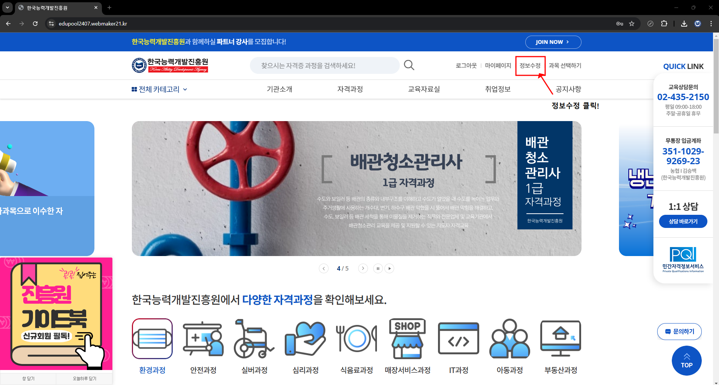
Task: Open the 식음료과정 plate icon
Action: 356,339
